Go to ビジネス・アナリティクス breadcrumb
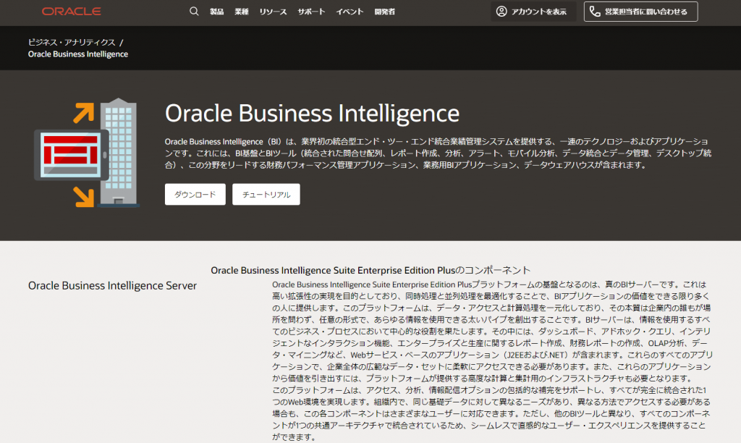 72,42
